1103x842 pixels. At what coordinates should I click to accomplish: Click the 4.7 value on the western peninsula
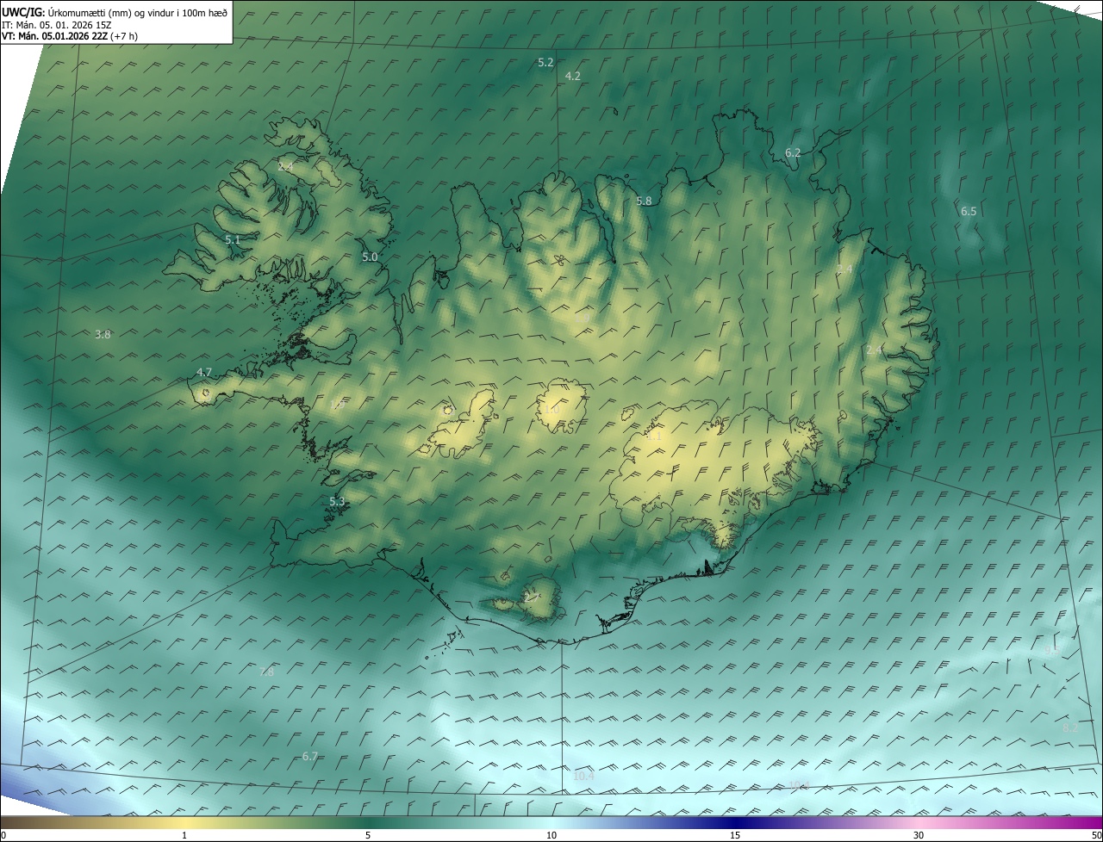pyautogui.click(x=204, y=373)
